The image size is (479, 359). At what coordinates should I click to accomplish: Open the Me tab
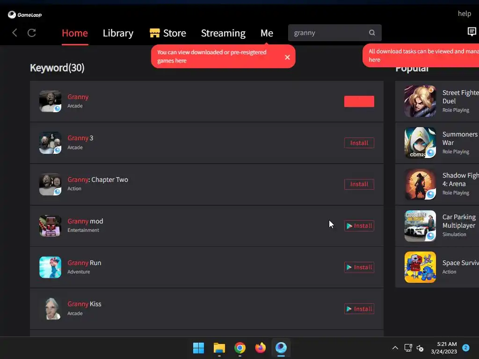[267, 33]
